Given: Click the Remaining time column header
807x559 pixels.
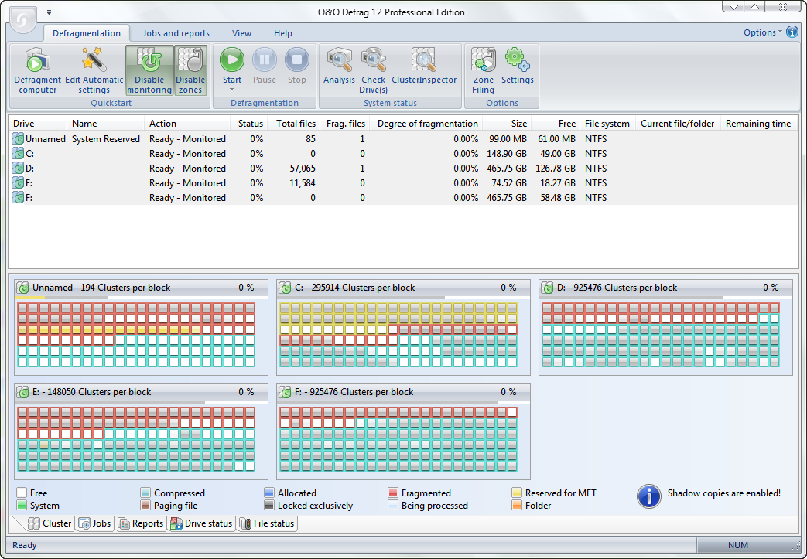Looking at the screenshot, I should tap(758, 124).
